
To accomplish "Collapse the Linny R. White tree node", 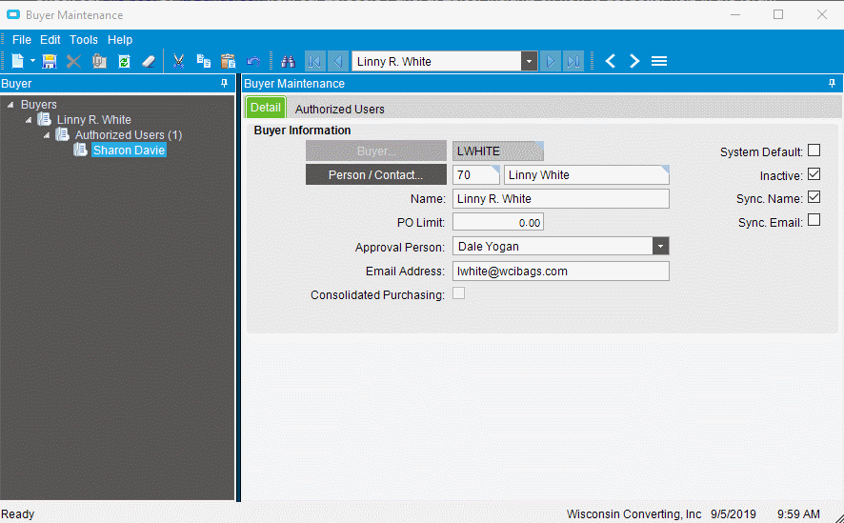I will pyautogui.click(x=29, y=119).
